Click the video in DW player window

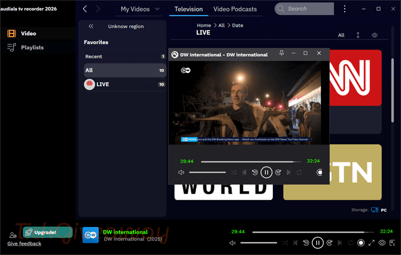248,103
